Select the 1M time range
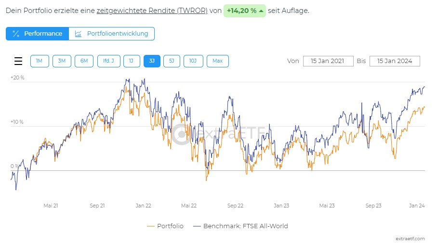This screenshot has height=246, width=438. (x=40, y=61)
